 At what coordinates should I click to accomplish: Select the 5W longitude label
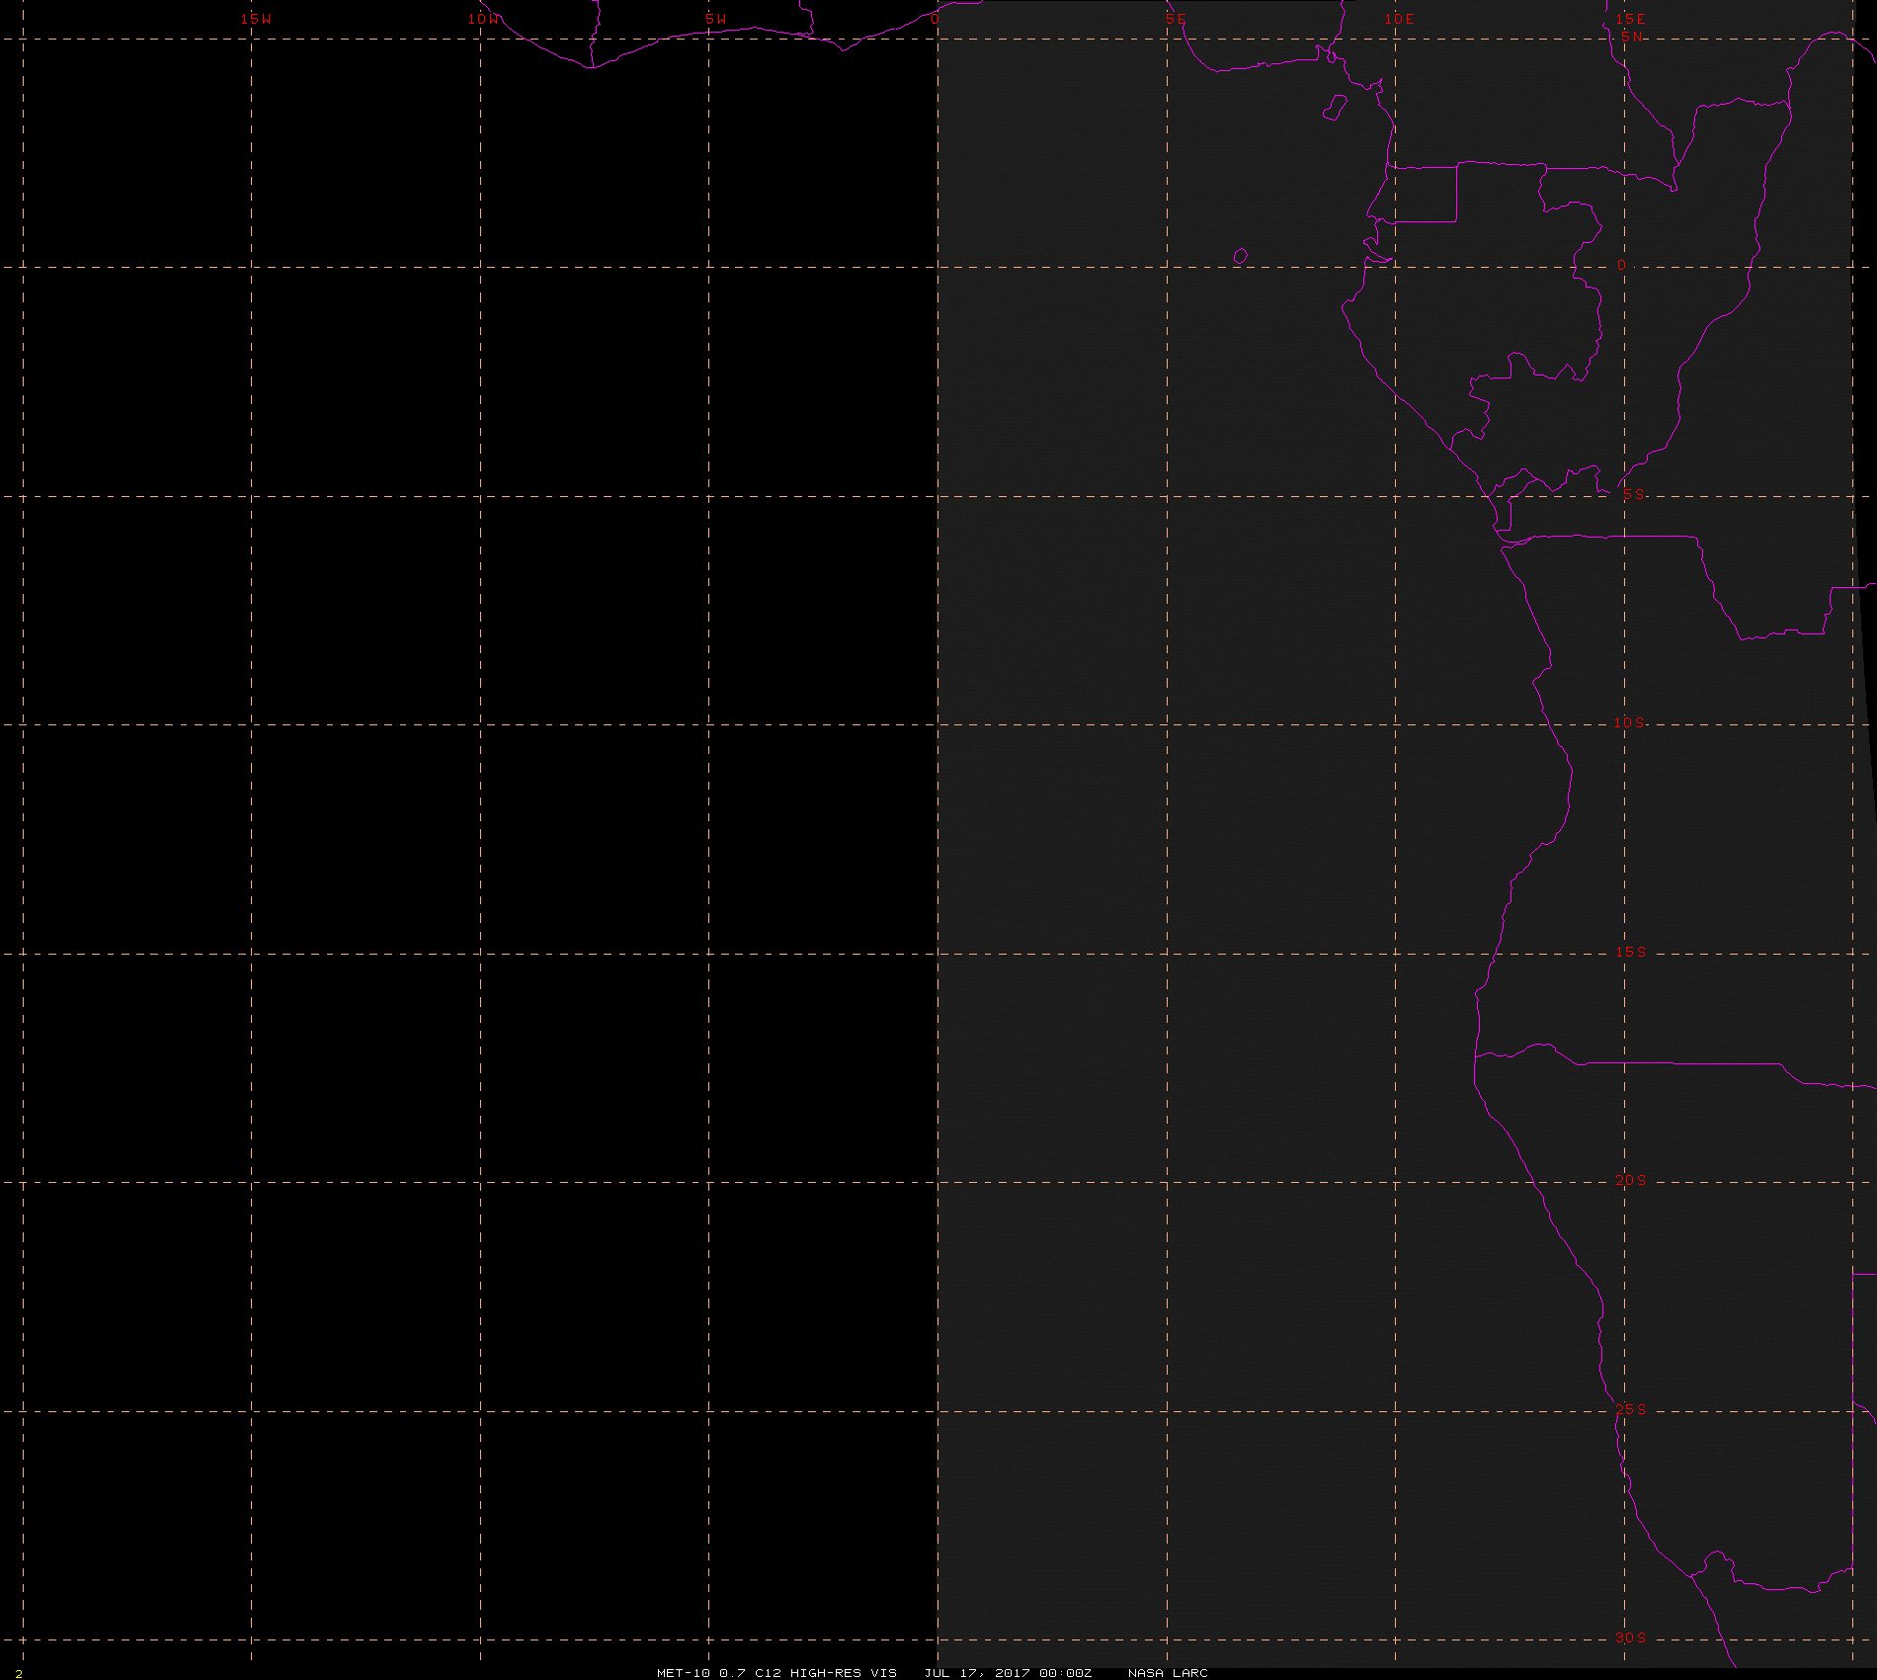716,19
